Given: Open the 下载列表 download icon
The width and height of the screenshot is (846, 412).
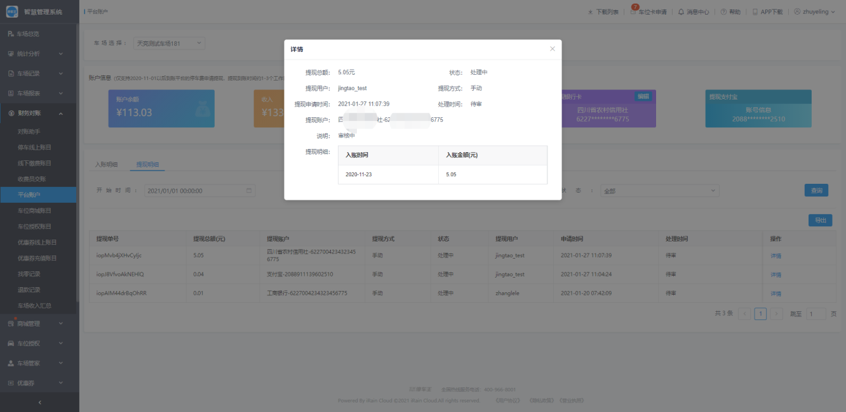Looking at the screenshot, I should pos(591,12).
